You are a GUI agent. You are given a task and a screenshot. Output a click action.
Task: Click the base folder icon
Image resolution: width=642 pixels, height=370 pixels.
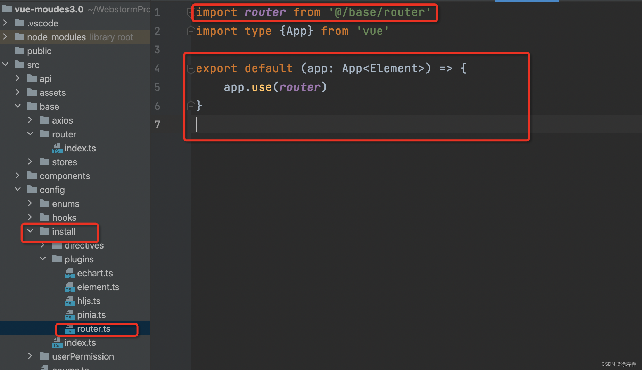click(x=32, y=106)
